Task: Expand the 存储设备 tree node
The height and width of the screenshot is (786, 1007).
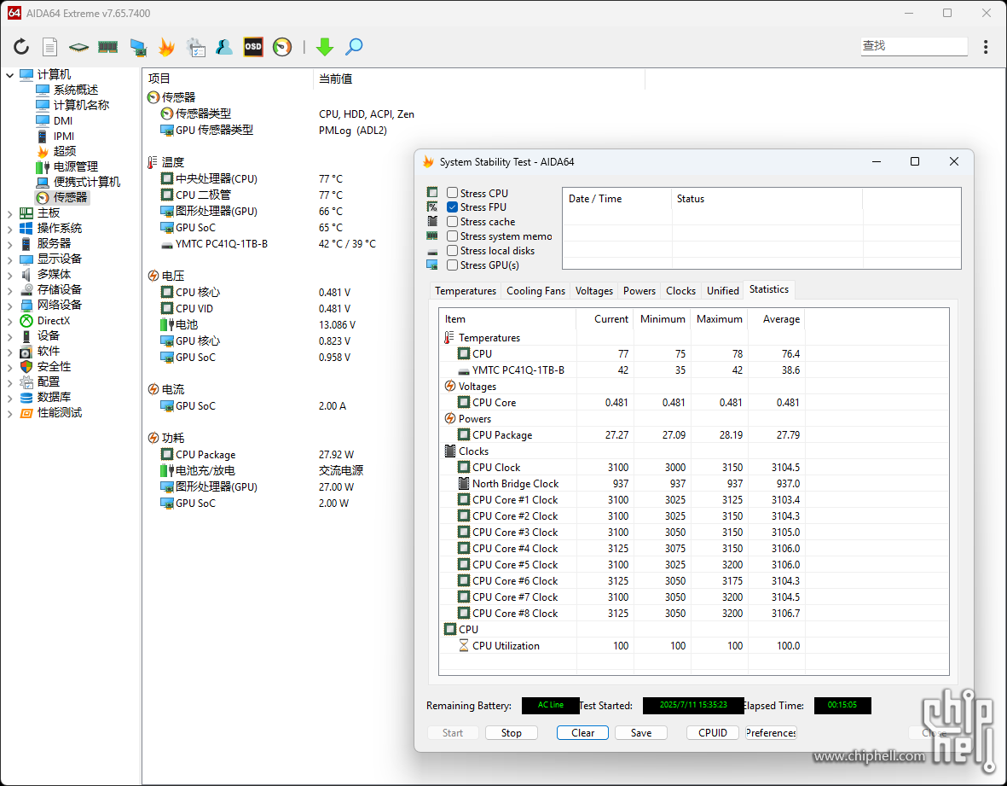Action: click(9, 290)
